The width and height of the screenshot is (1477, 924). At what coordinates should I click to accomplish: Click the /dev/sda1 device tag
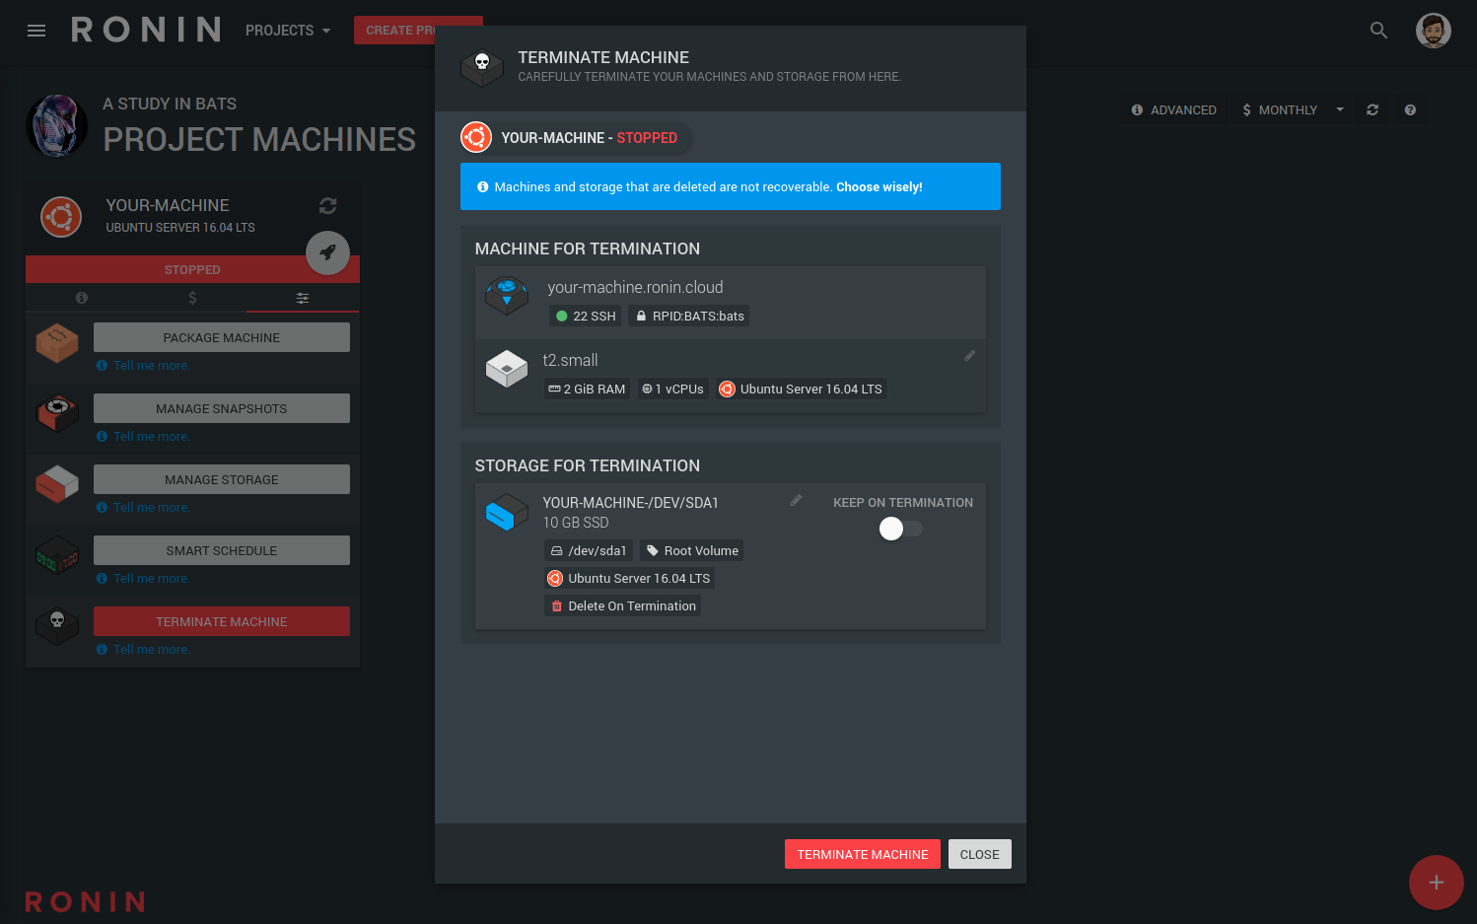click(x=589, y=551)
